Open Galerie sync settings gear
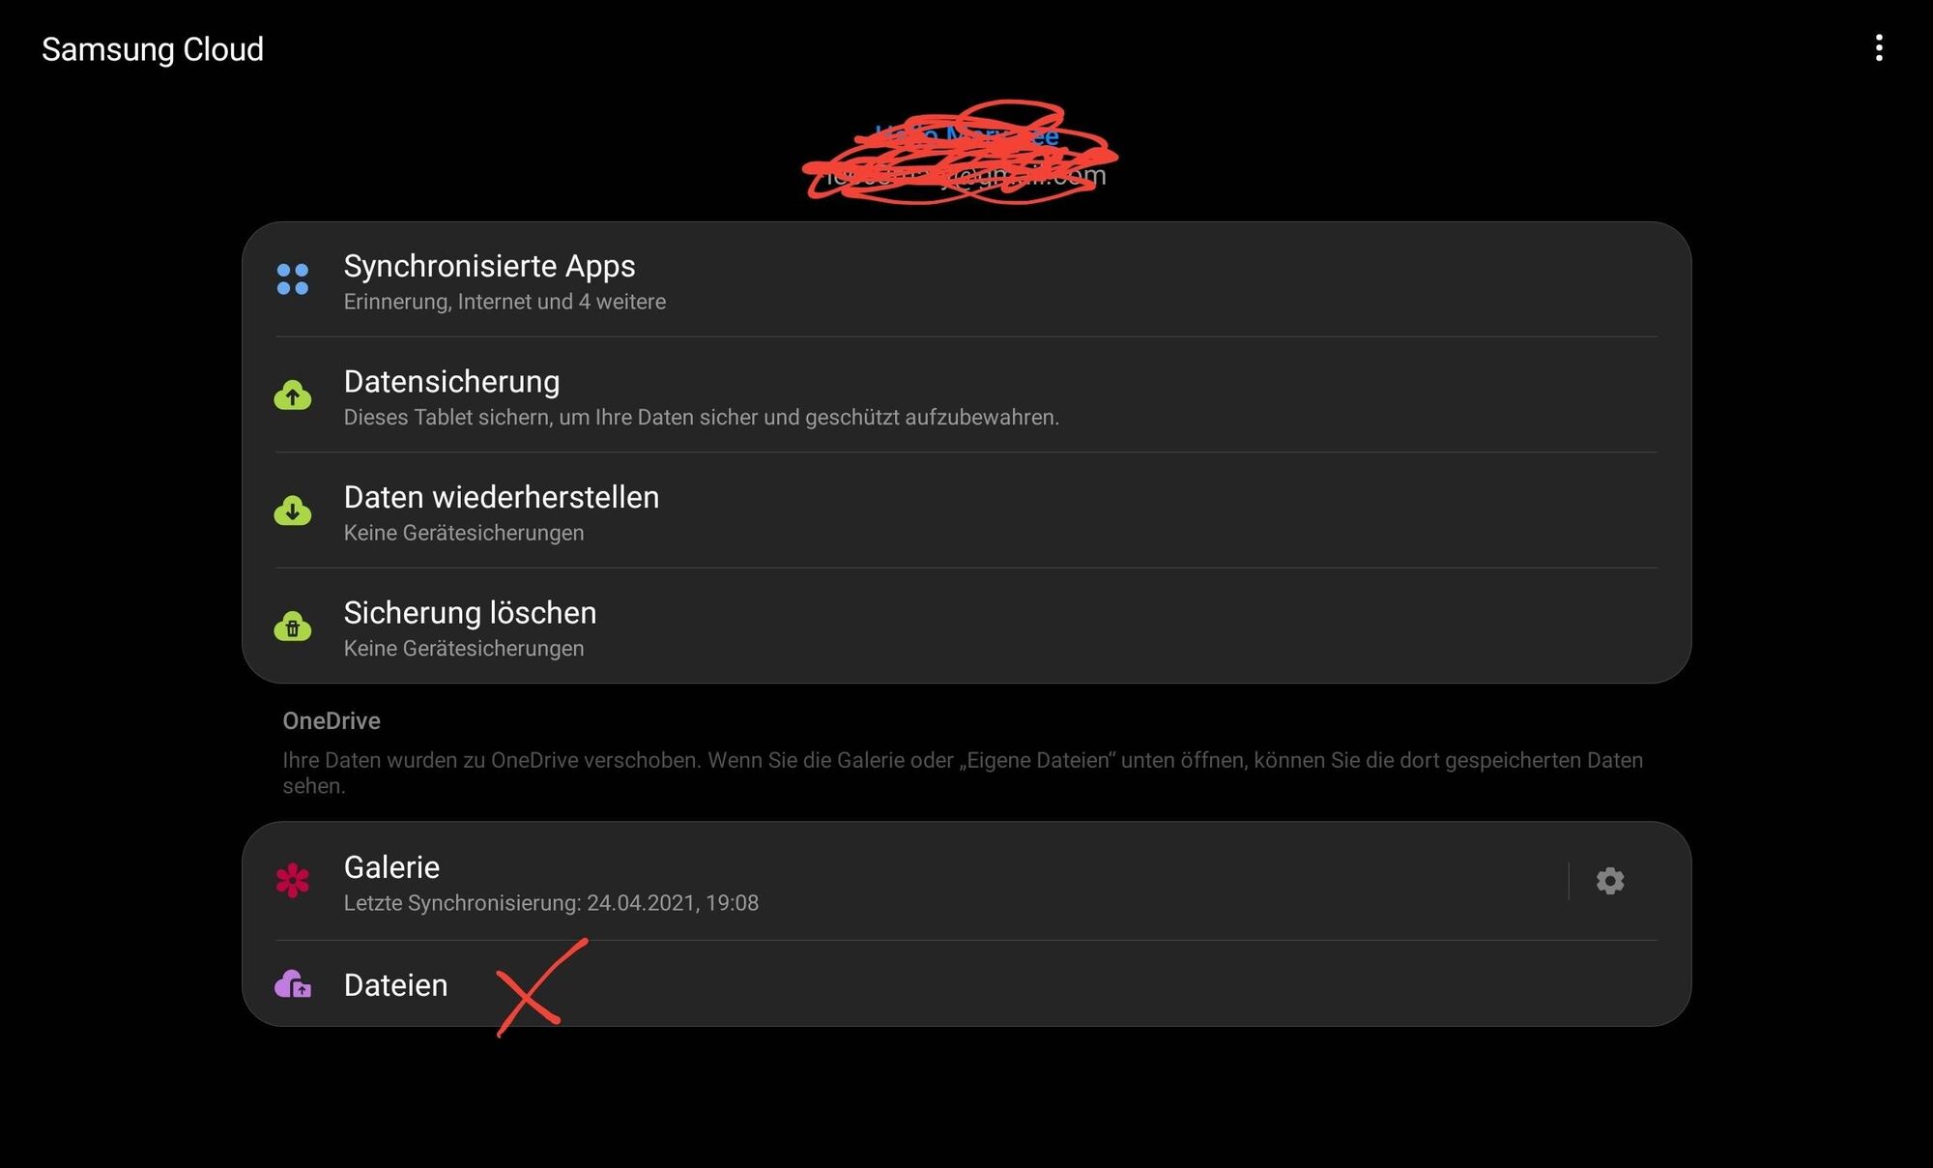 (1610, 881)
